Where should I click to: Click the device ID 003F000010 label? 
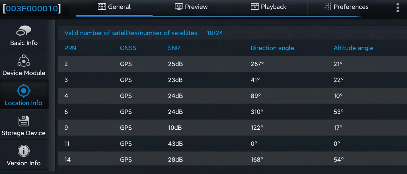pyautogui.click(x=32, y=9)
